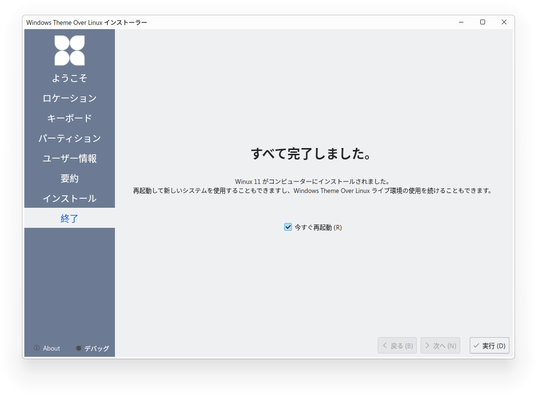Select the パーティション step in sidebar
The image size is (537, 395).
(x=70, y=139)
